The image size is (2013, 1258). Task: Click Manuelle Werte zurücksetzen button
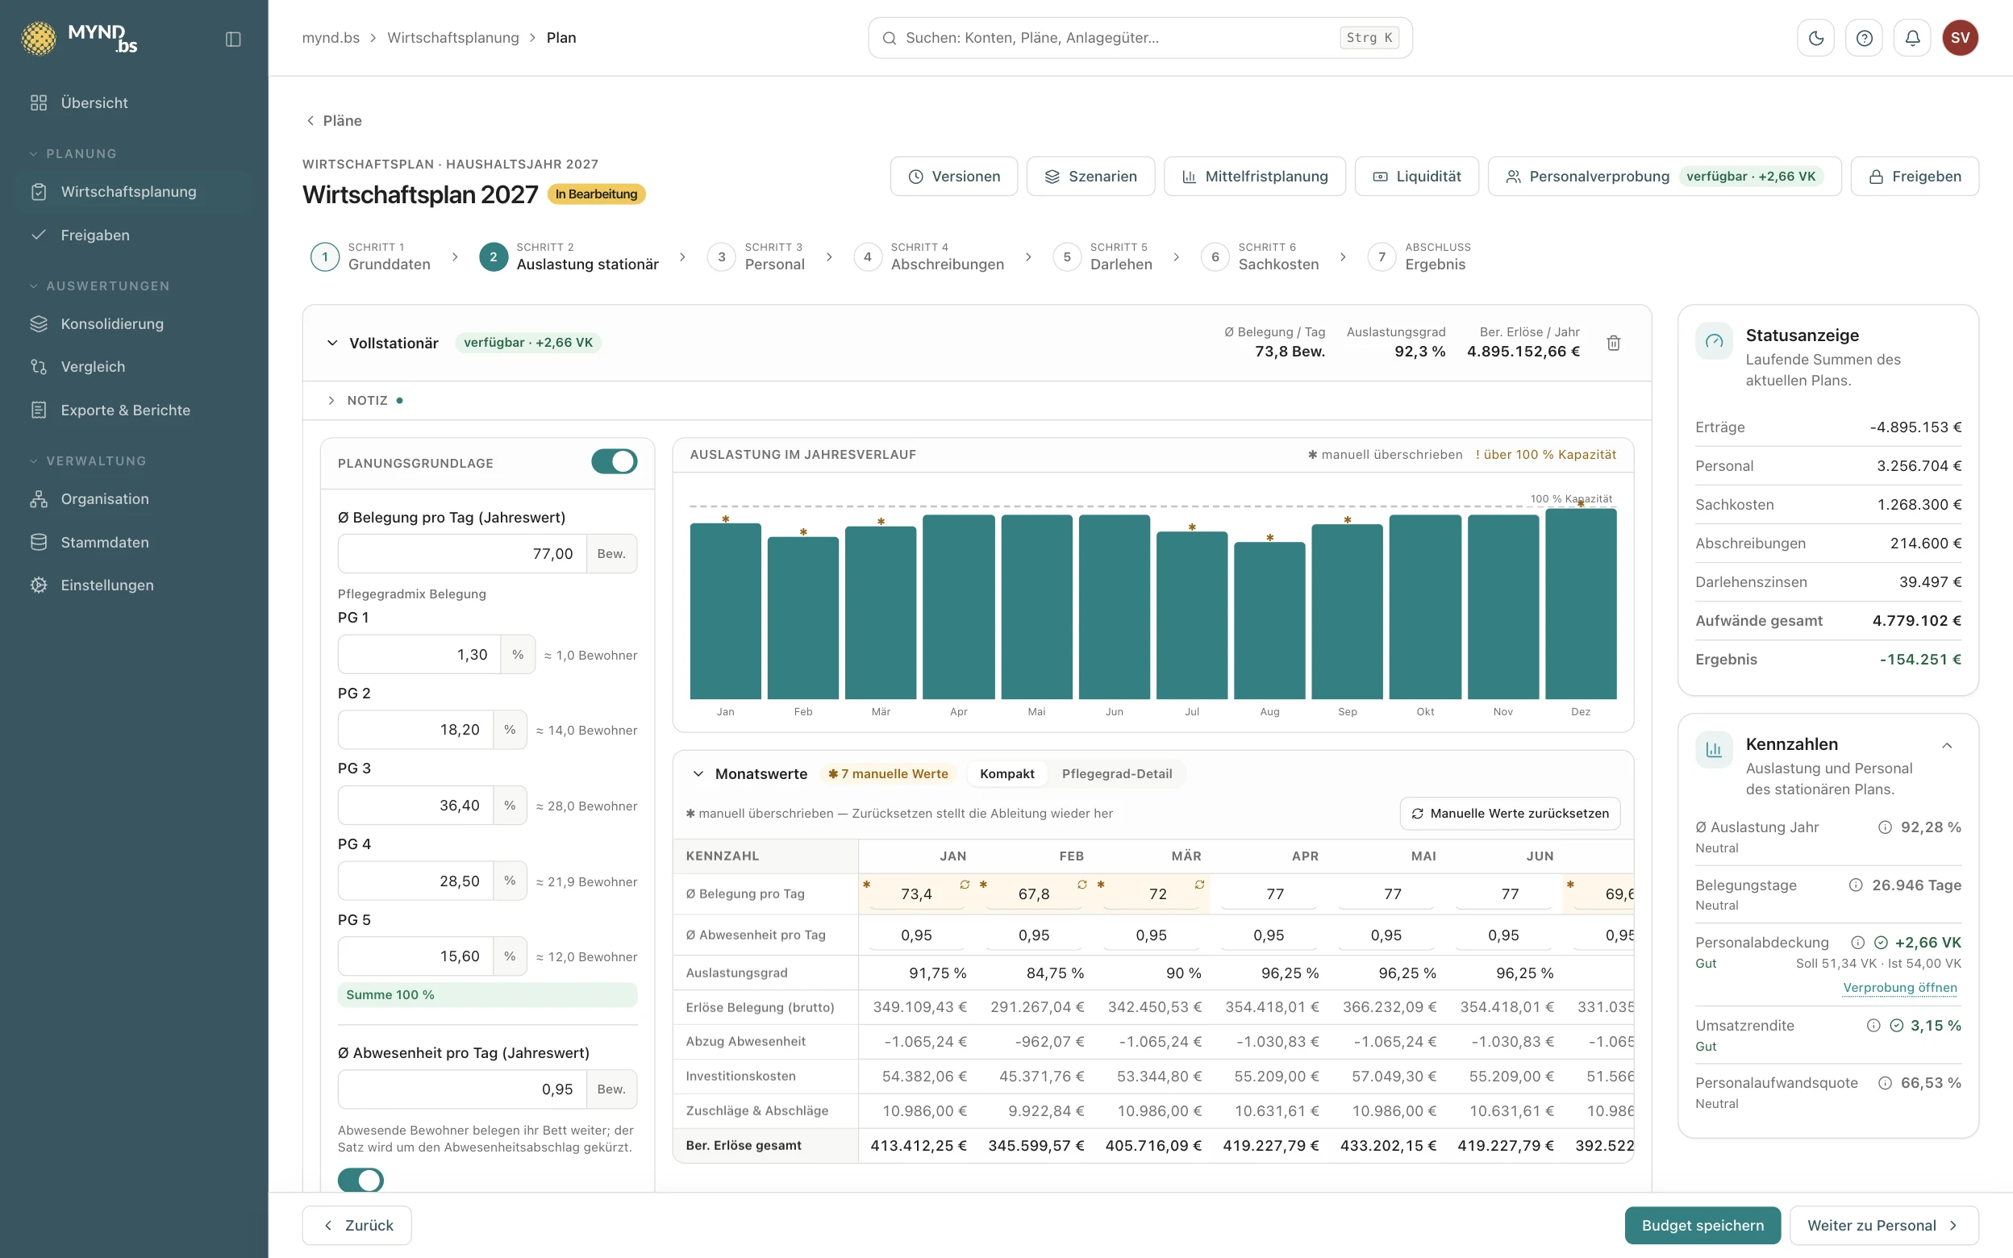pos(1510,814)
